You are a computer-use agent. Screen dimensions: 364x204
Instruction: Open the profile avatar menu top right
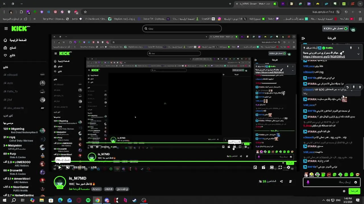[353, 29]
